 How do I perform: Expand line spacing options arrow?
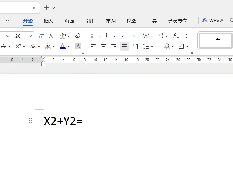(x=152, y=47)
